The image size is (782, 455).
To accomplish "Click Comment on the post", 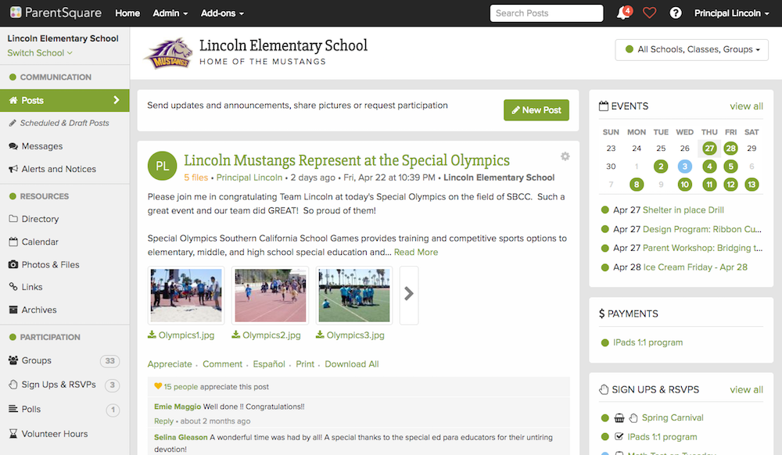I will pos(222,364).
